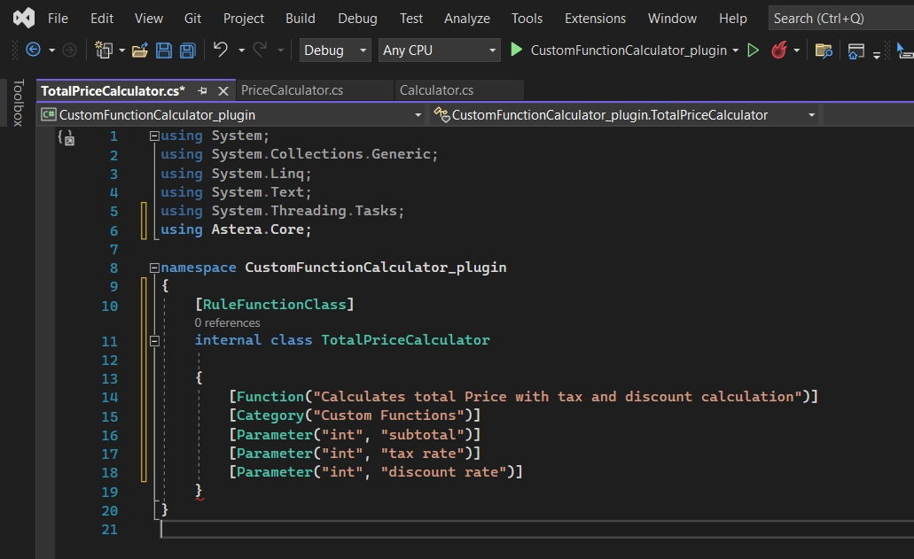This screenshot has height=559, width=914.
Task: Click the Hot Reload flame icon
Action: click(x=779, y=50)
